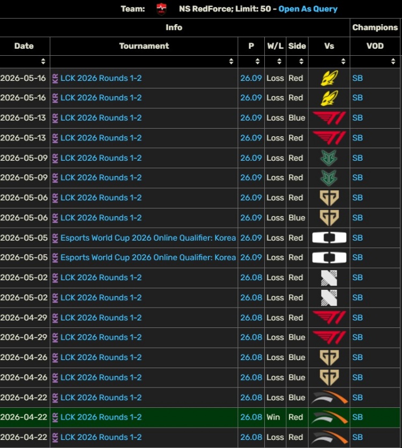This screenshot has width=402, height=448.
Task: Click the Tournament column header text
Action: pyautogui.click(x=144, y=46)
